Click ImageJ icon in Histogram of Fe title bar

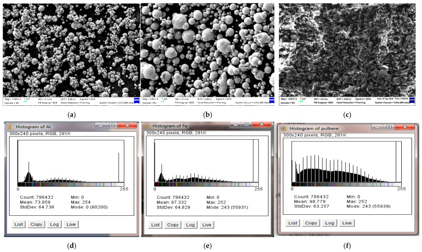(147, 125)
